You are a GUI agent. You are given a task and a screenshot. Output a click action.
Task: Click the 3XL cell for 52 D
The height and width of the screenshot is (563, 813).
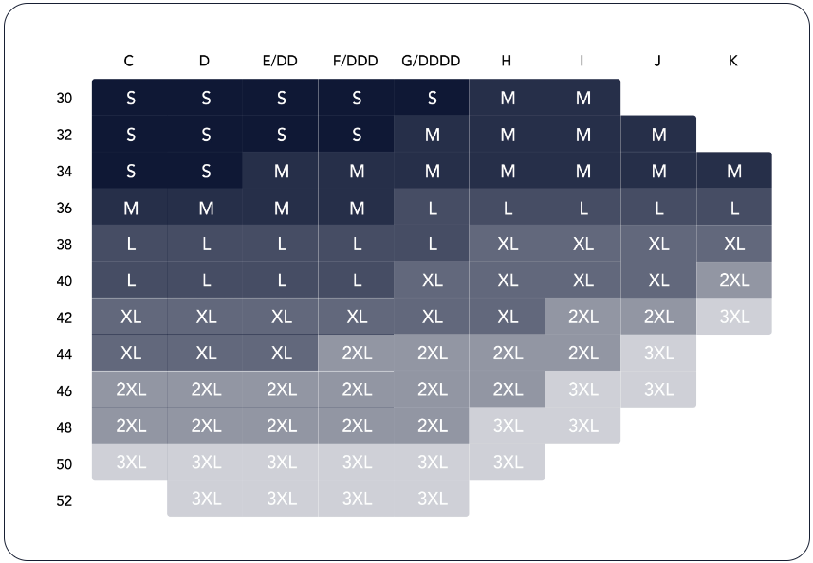(206, 499)
